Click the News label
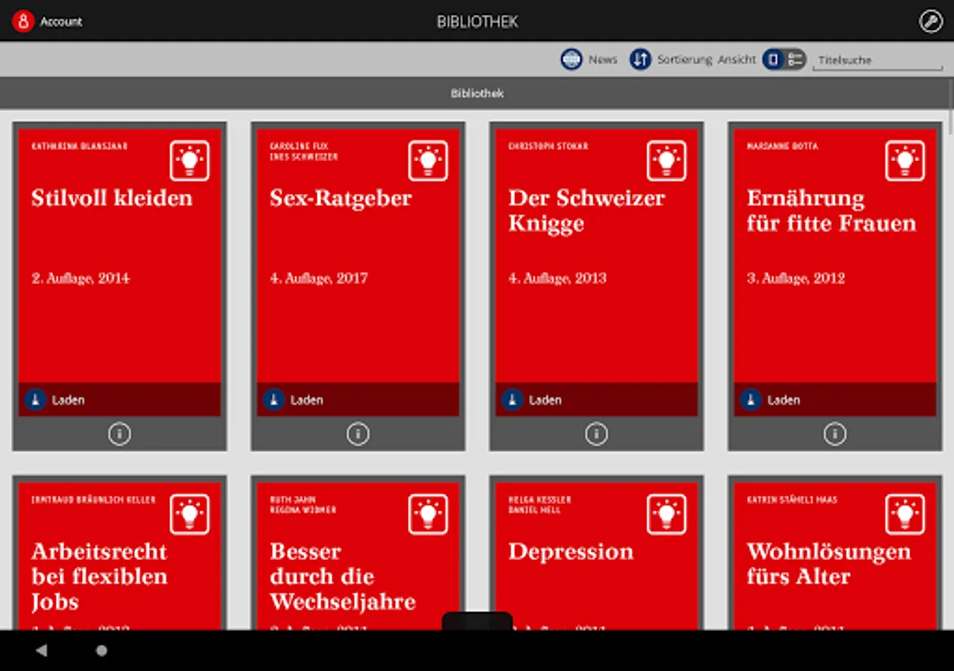 click(x=603, y=60)
